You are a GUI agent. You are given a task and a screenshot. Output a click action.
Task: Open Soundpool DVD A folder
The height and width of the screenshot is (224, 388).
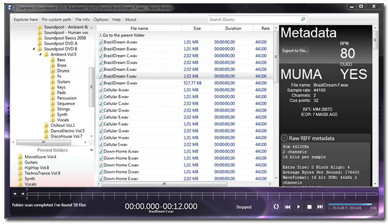(61, 43)
